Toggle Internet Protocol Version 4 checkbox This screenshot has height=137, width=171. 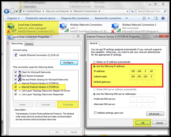point(16,87)
